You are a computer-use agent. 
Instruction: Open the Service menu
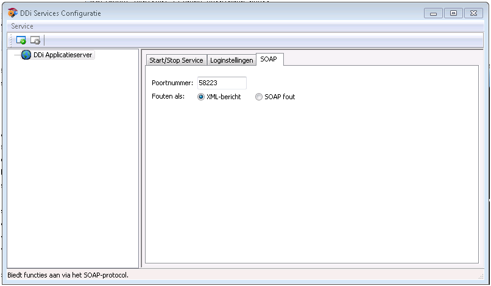coord(22,26)
